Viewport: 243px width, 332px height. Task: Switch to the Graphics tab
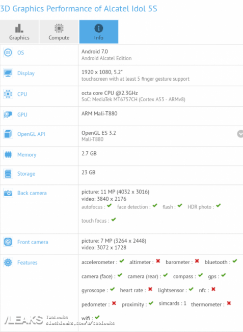[19, 32]
